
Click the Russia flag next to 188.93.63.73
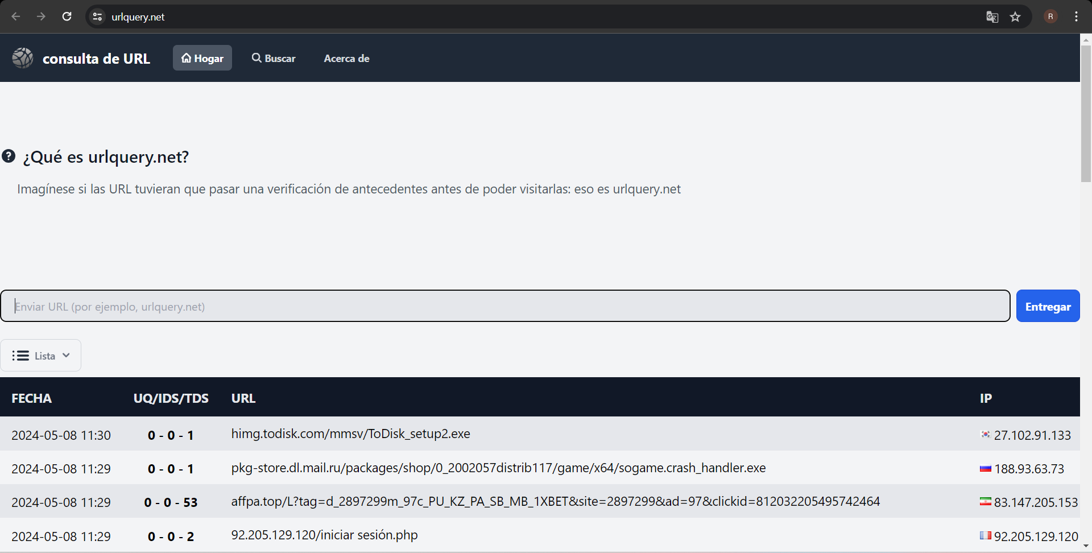tap(986, 468)
